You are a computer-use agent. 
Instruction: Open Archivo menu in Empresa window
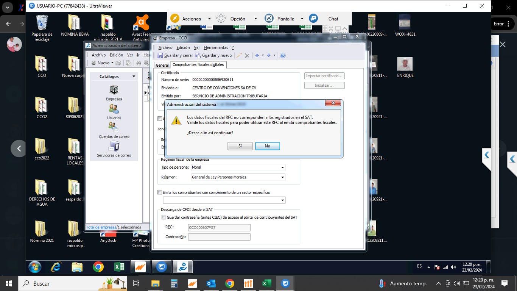tap(165, 47)
